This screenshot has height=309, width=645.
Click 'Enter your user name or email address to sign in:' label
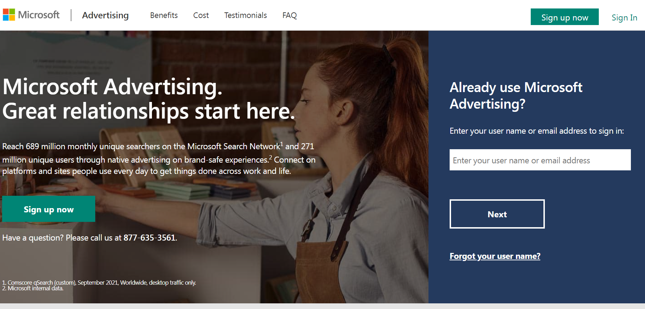tap(537, 131)
